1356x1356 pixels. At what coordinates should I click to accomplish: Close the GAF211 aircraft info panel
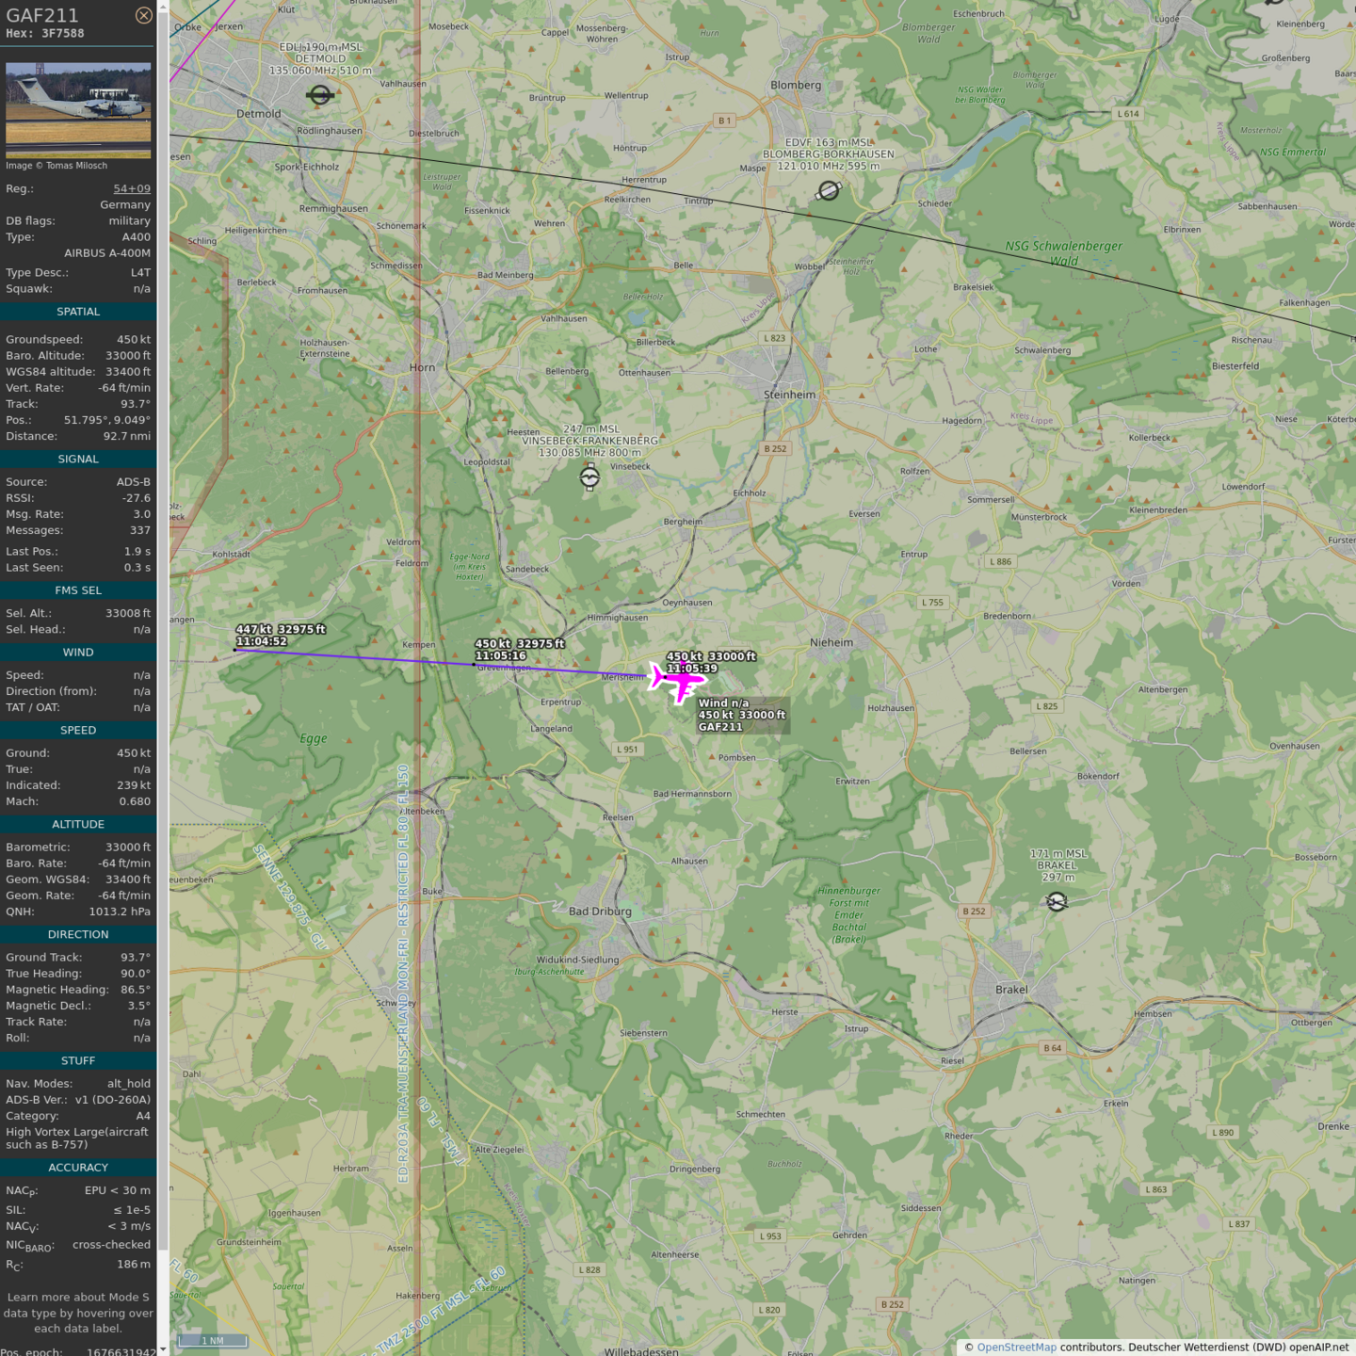143,15
